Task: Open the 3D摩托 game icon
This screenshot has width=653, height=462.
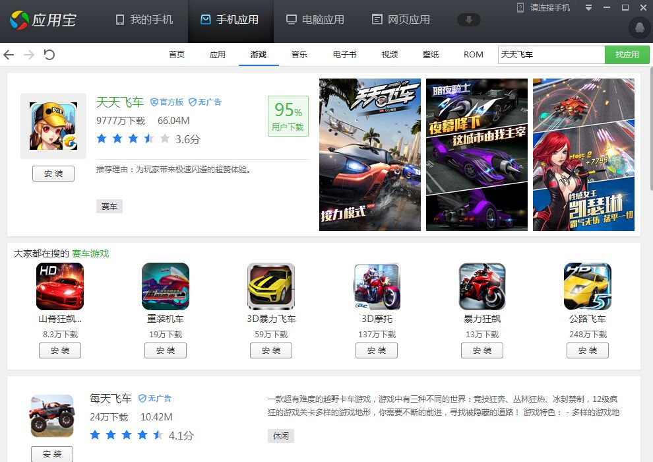Action: (377, 286)
